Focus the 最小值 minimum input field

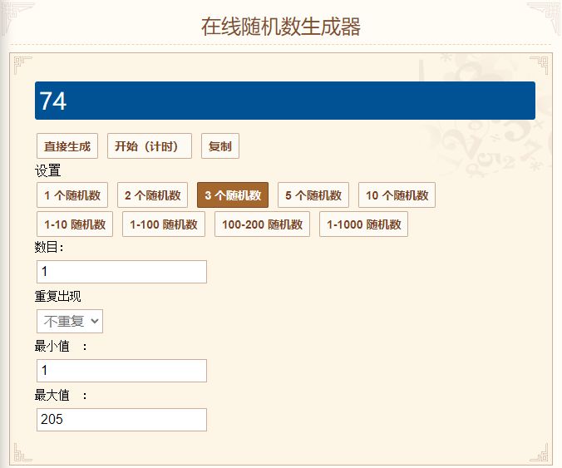(x=121, y=371)
